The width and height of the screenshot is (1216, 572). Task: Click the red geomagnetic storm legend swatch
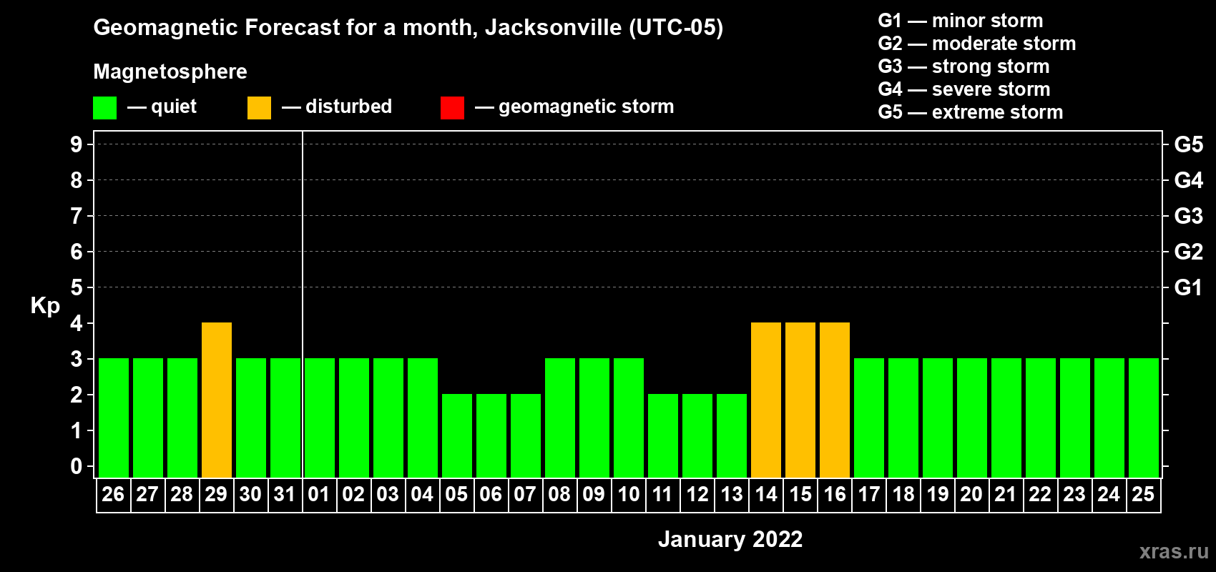[453, 108]
